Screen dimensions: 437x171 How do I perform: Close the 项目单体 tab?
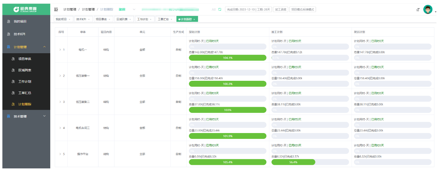[109, 19]
